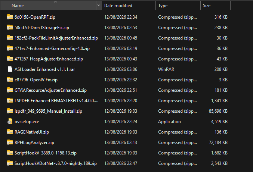Click the 471ec7-Enhanced-Gameconfig-4.0.zip icon

10,48
